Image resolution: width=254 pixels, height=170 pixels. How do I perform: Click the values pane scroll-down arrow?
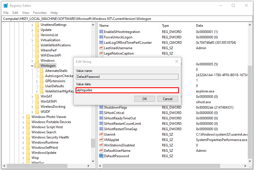point(250,161)
